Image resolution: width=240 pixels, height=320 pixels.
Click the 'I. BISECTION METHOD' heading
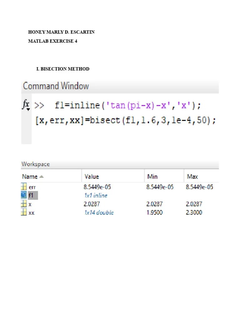click(x=63, y=69)
